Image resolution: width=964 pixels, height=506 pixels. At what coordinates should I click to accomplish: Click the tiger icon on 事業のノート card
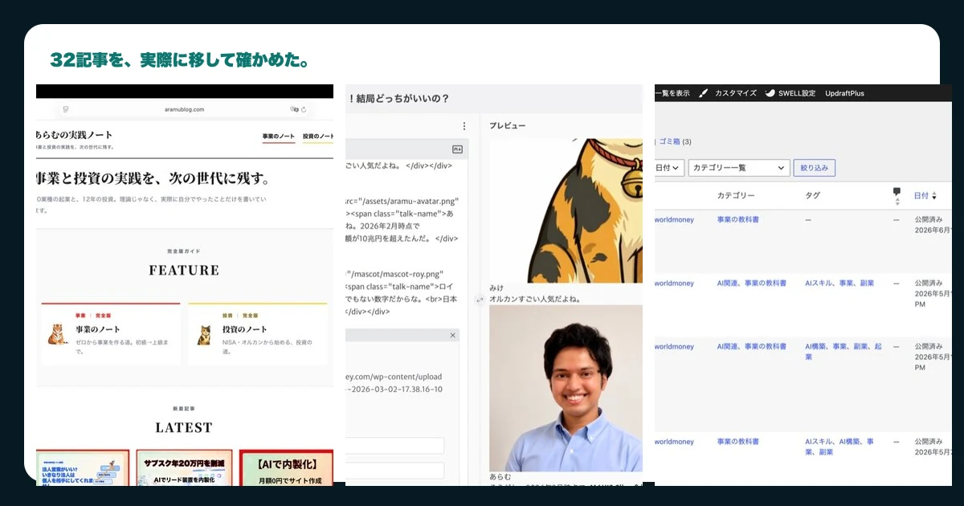(x=57, y=335)
